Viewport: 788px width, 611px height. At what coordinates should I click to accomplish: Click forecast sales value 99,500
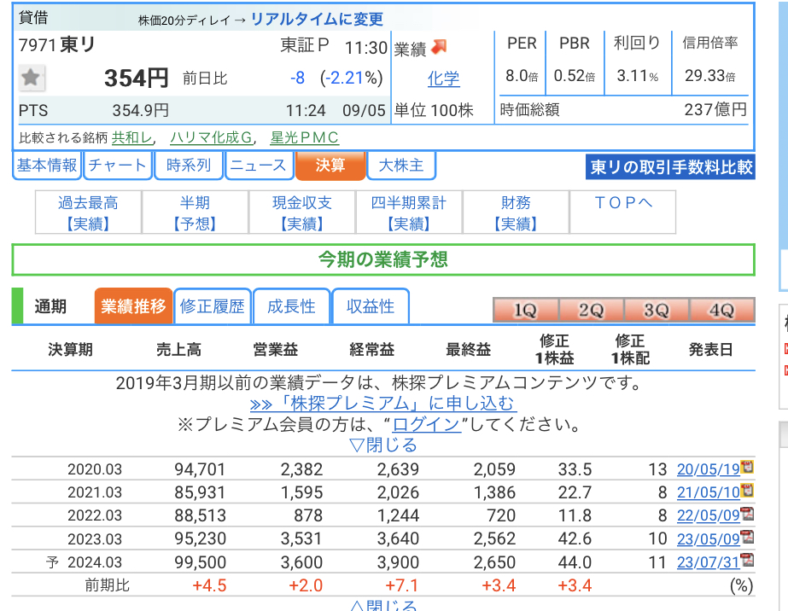[x=200, y=562]
